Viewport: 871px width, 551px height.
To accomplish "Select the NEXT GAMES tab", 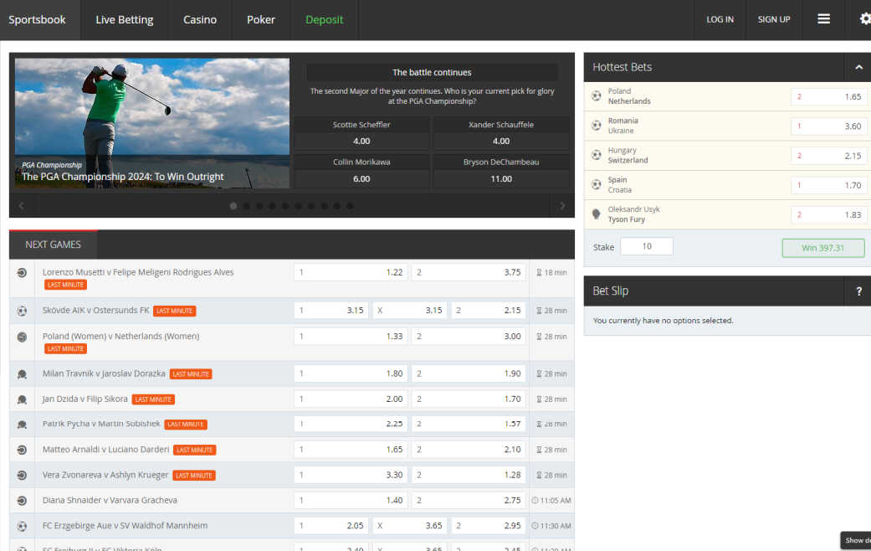I will 54,245.
